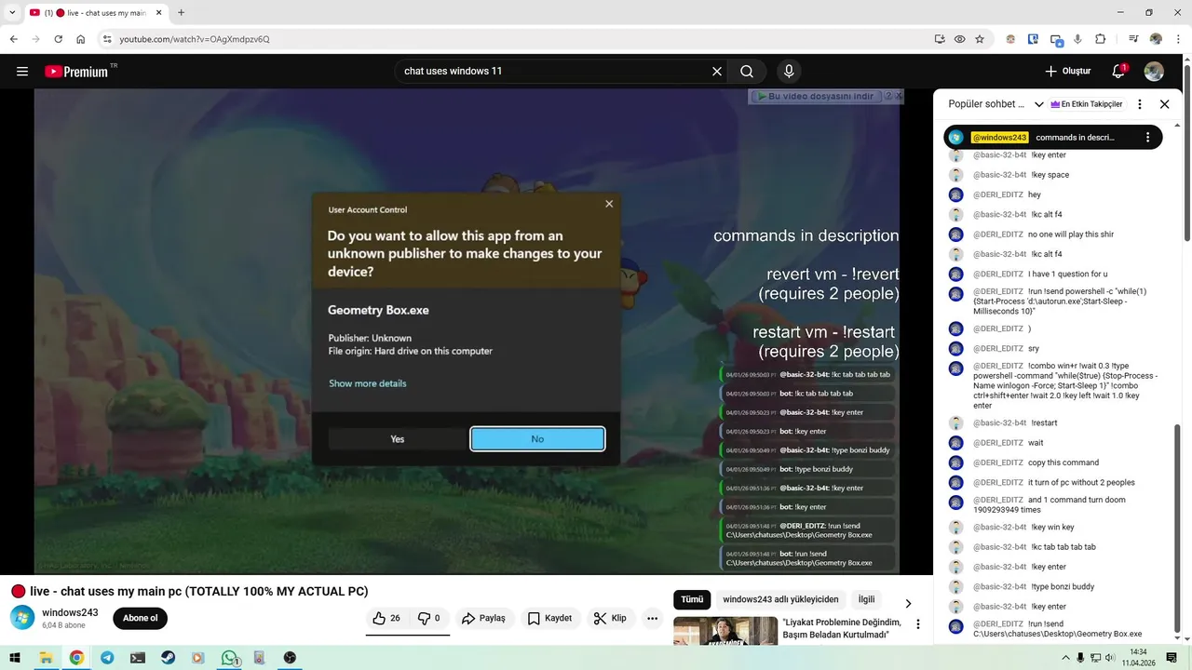Open windows243 channel avatar

[x=22, y=618]
